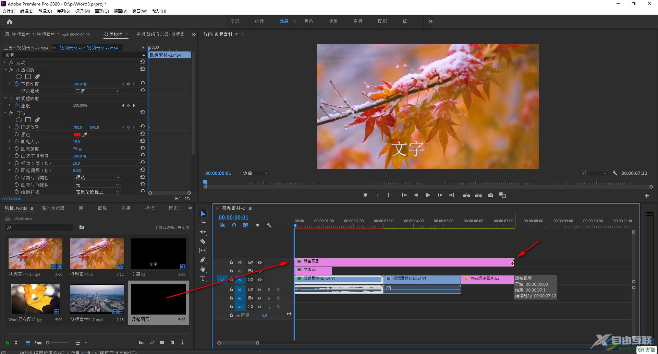This screenshot has width=658, height=354.
Task: Click the Lift button in program monitor
Action: click(x=466, y=195)
